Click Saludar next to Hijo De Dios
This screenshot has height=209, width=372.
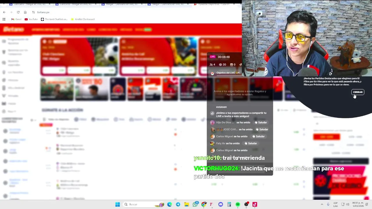pos(261,122)
